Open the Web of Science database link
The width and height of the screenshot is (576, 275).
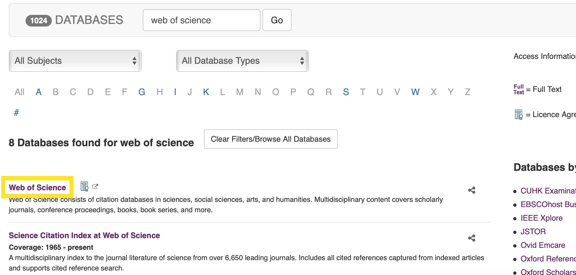pos(38,188)
